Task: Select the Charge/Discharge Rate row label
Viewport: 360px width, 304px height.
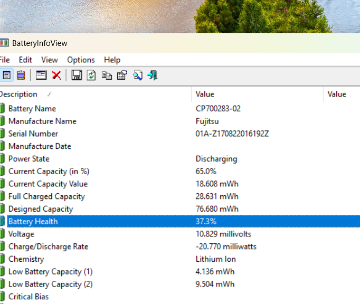Action: [x=48, y=246]
